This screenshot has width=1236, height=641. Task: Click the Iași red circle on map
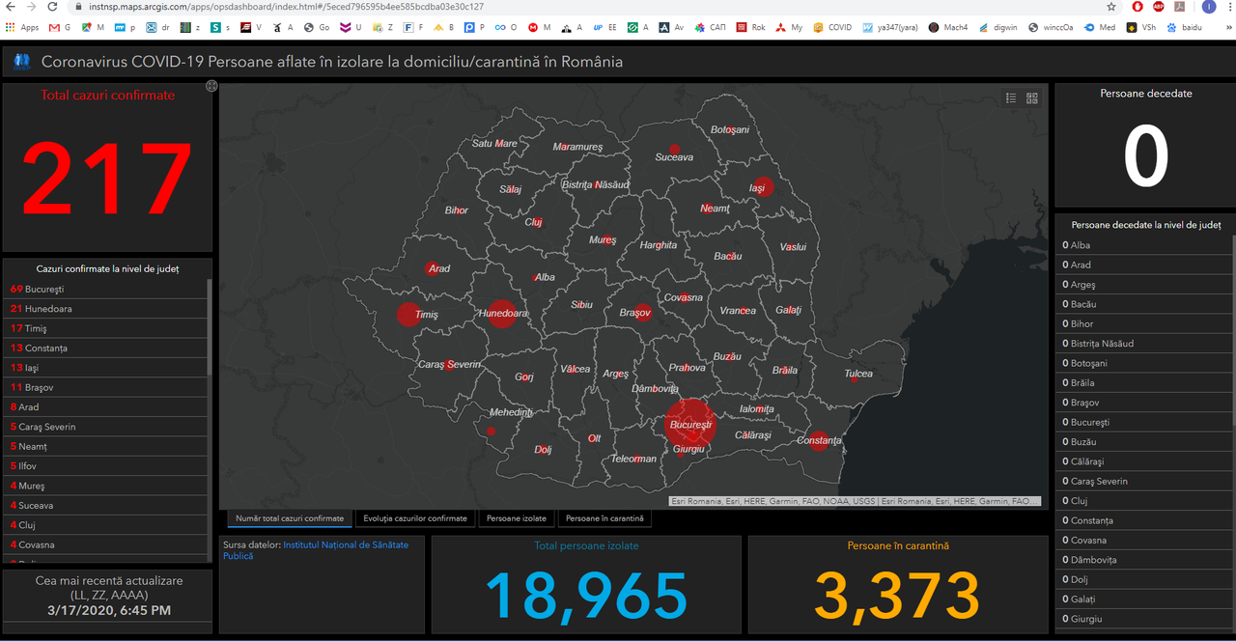(763, 187)
